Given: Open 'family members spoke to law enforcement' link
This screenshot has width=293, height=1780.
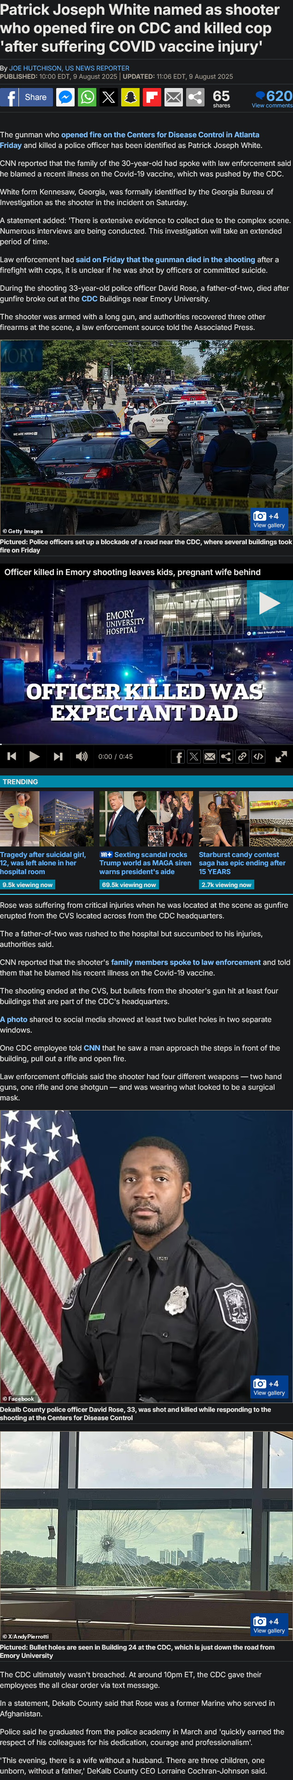Looking at the screenshot, I should click(x=186, y=962).
